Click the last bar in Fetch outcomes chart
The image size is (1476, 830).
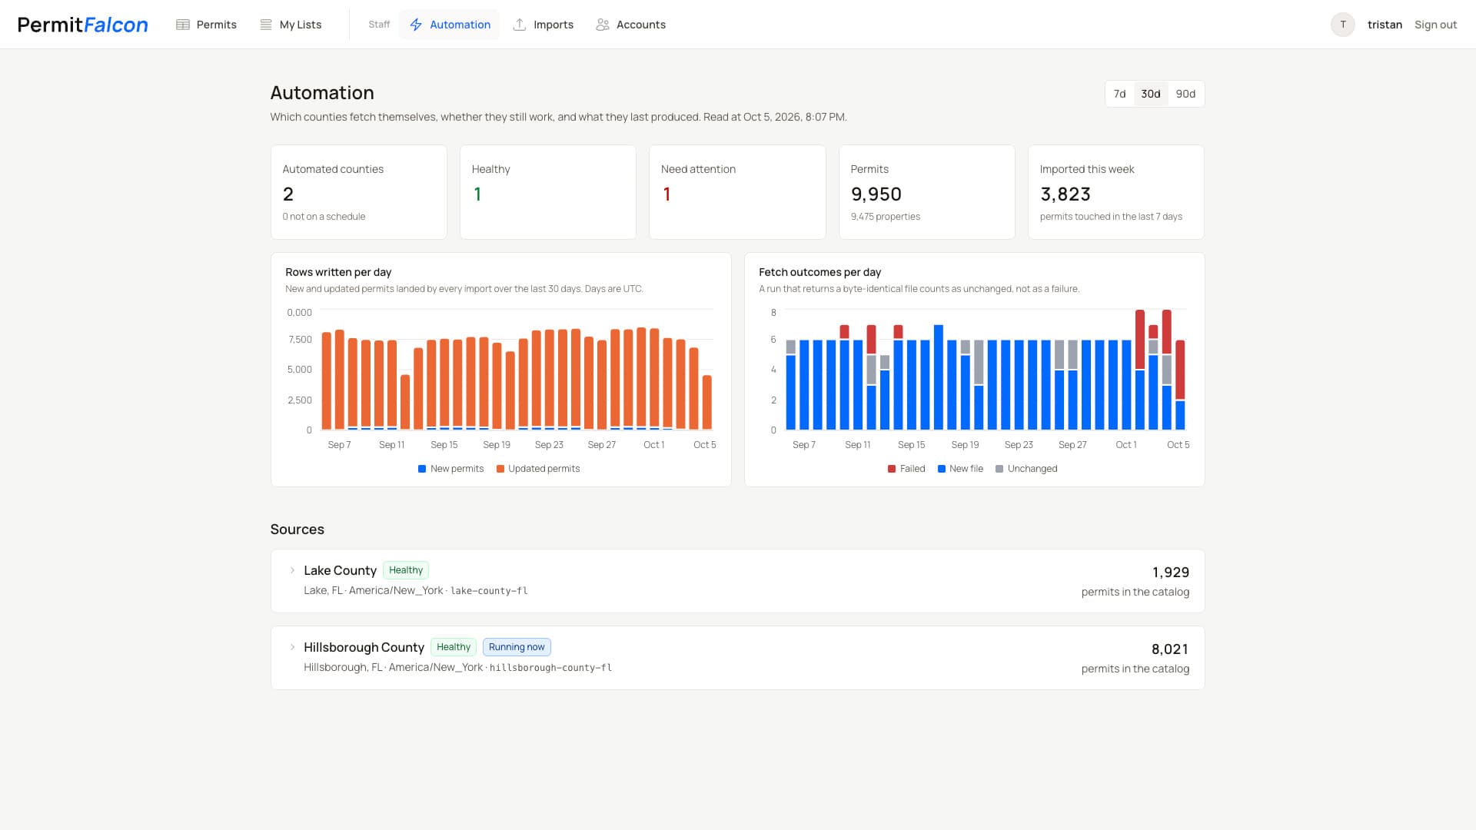coord(1180,384)
